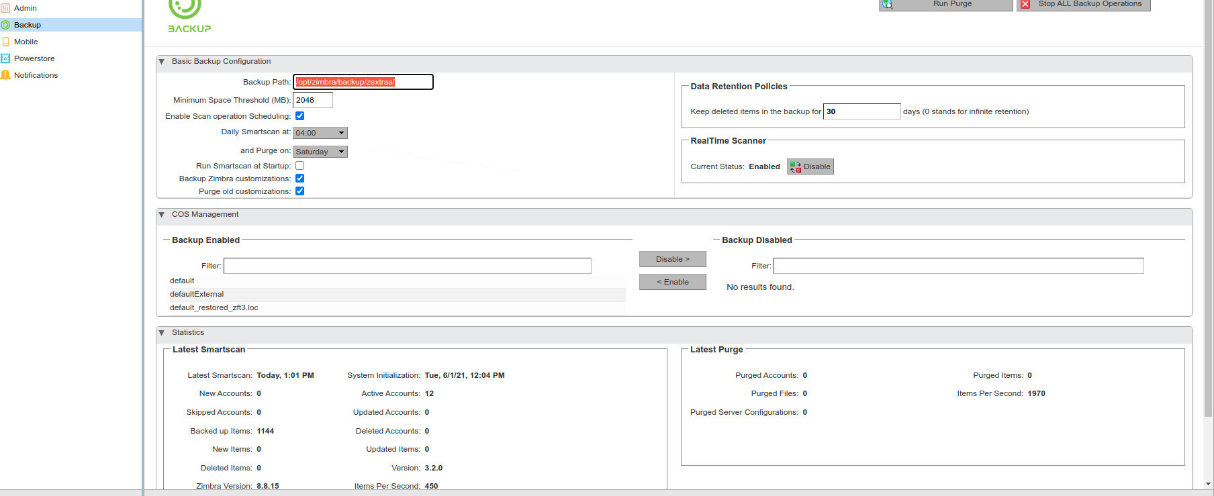This screenshot has height=496, width=1214.
Task: Click the < Enable COS button
Action: pyautogui.click(x=673, y=282)
